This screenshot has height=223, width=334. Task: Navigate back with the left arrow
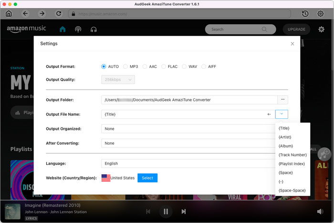pos(25,14)
